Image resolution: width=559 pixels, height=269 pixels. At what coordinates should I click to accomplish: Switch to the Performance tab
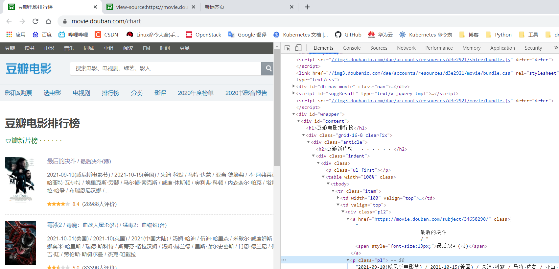439,48
